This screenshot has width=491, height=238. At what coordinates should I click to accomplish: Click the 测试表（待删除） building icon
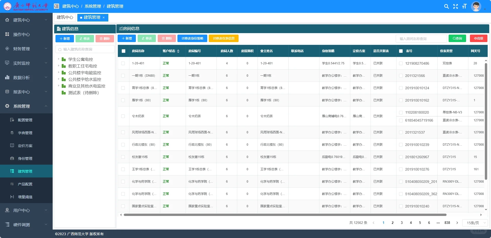(64, 93)
